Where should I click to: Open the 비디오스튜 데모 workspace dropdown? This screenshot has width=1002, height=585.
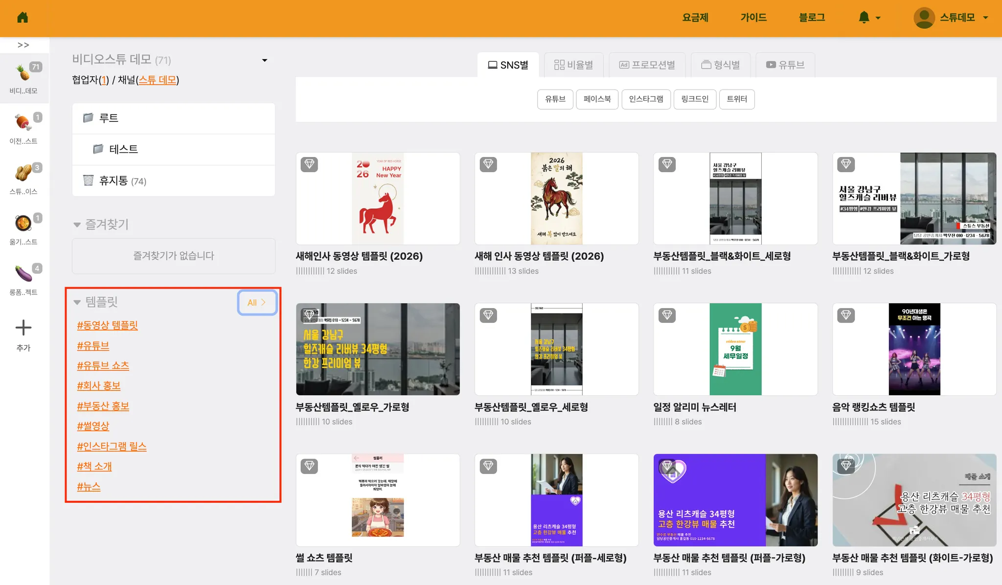[265, 60]
